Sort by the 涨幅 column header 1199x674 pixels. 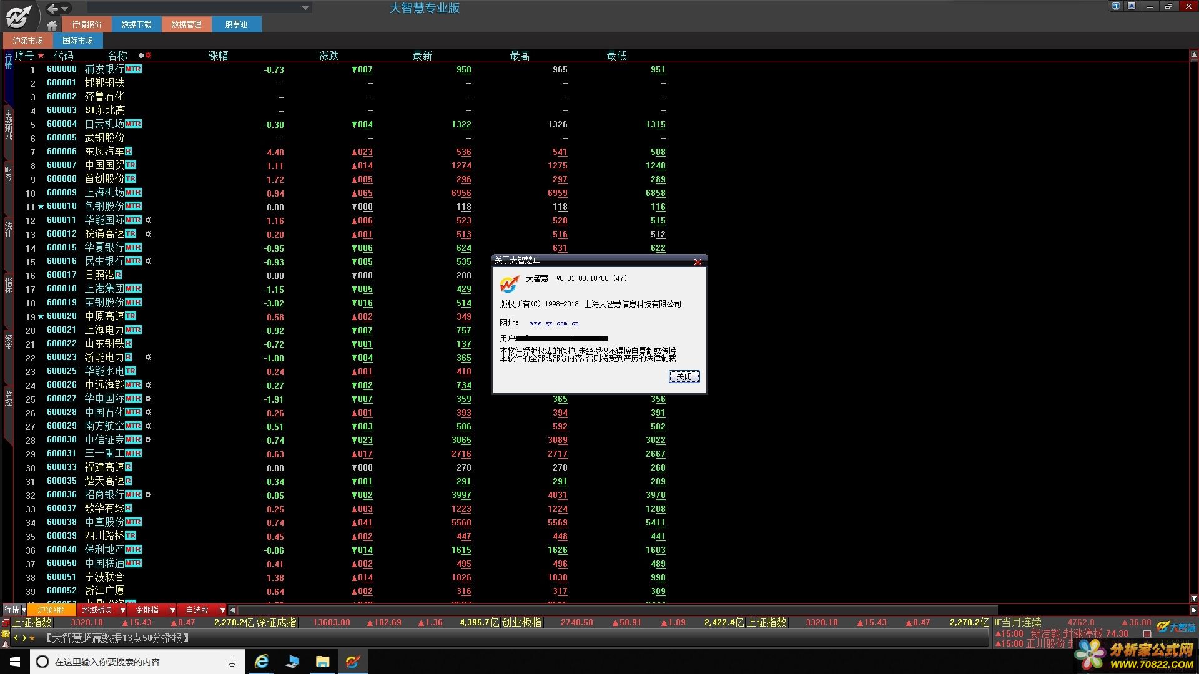point(218,56)
